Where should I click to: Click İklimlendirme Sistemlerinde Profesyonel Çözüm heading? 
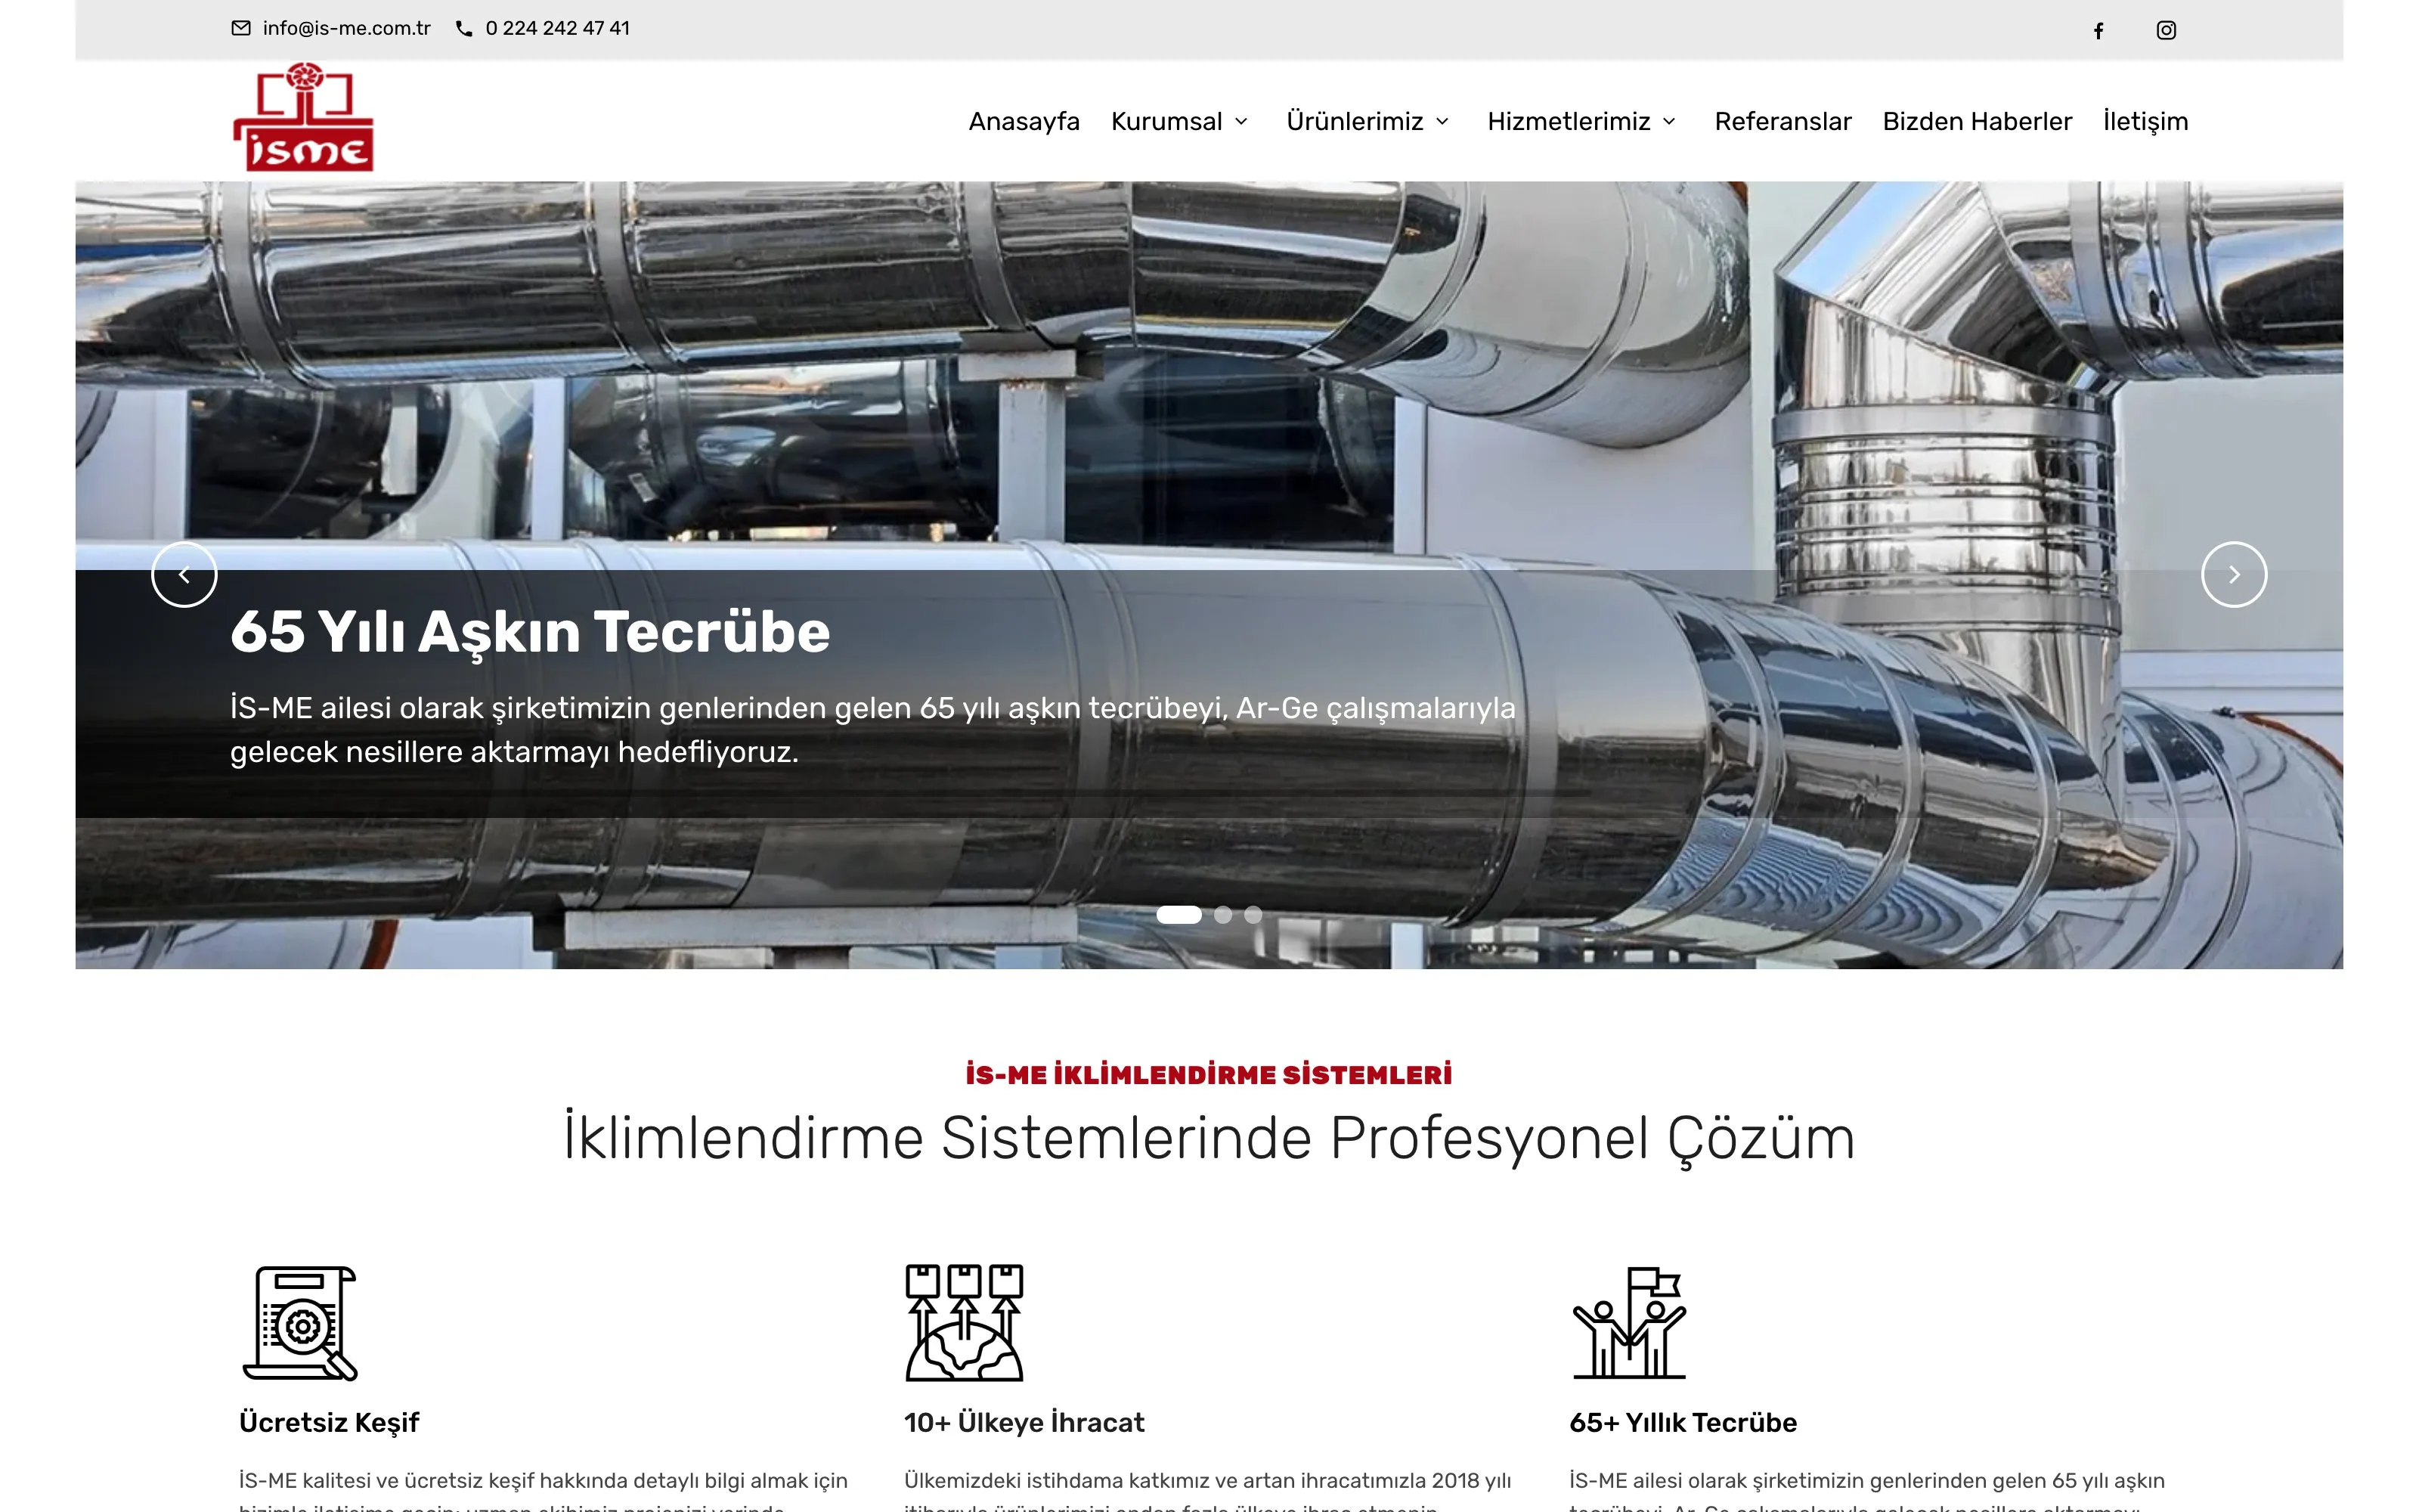coord(1209,1138)
